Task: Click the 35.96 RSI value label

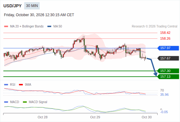Action: 164,95
